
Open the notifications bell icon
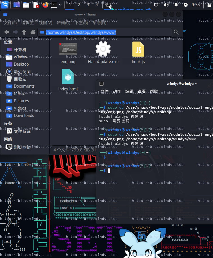(176, 5)
